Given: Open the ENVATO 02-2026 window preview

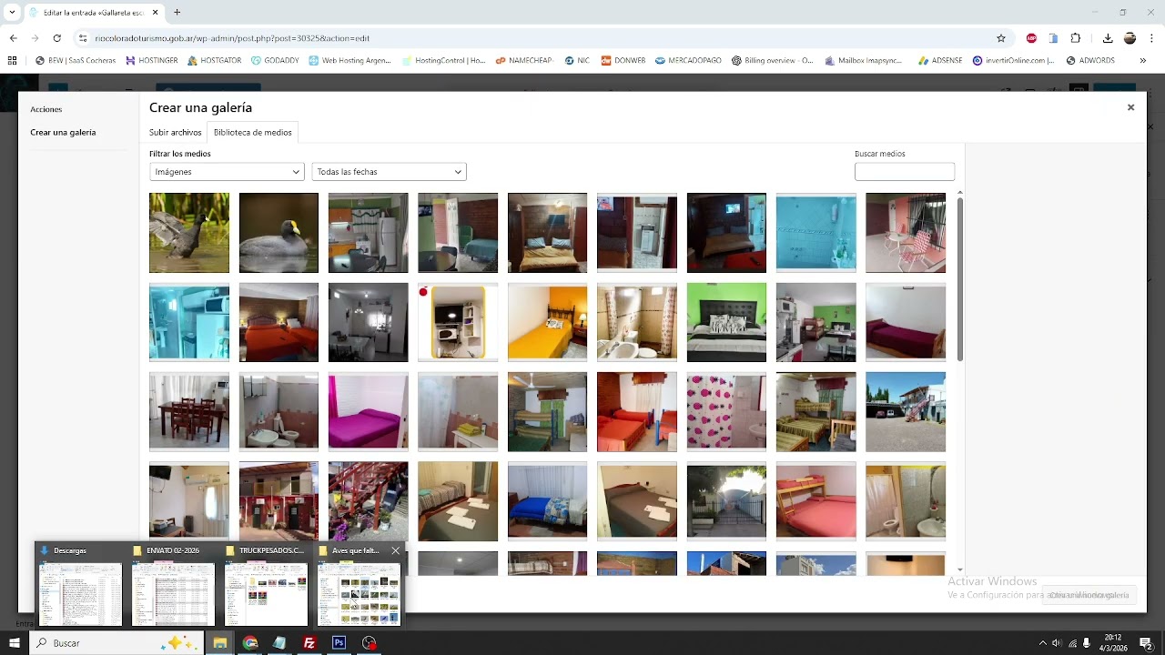Looking at the screenshot, I should click(x=173, y=585).
